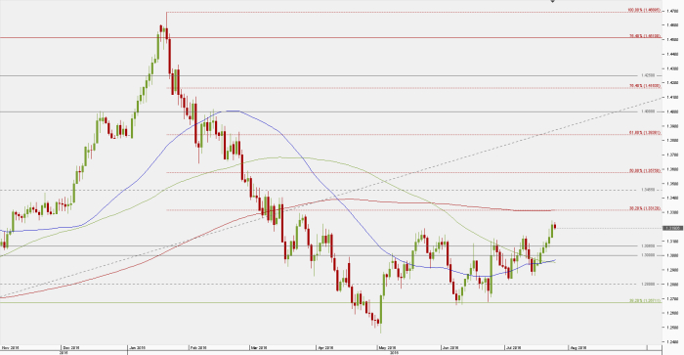Click the 1.4250 horizontal line label
684x355 pixels.
(x=647, y=75)
